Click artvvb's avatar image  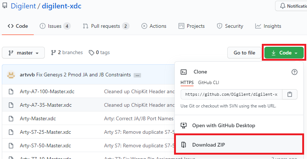click(x=11, y=75)
